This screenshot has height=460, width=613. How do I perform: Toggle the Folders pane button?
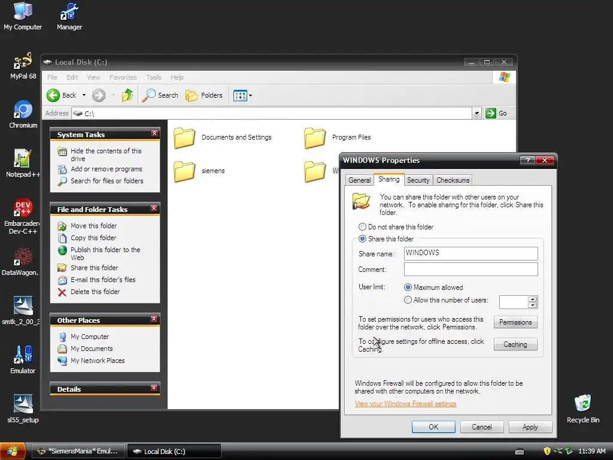(x=204, y=95)
